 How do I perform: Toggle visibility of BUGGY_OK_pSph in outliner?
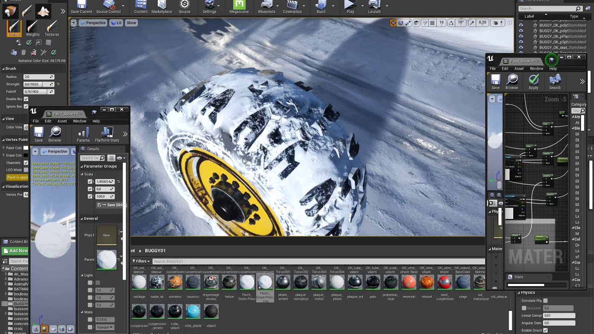pyautogui.click(x=521, y=42)
